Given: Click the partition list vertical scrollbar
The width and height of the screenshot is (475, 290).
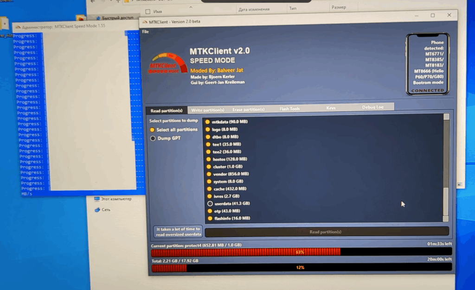Looking at the screenshot, I should pos(446,167).
